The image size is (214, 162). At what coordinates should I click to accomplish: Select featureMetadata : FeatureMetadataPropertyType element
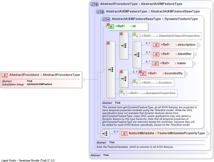(x=163, y=134)
